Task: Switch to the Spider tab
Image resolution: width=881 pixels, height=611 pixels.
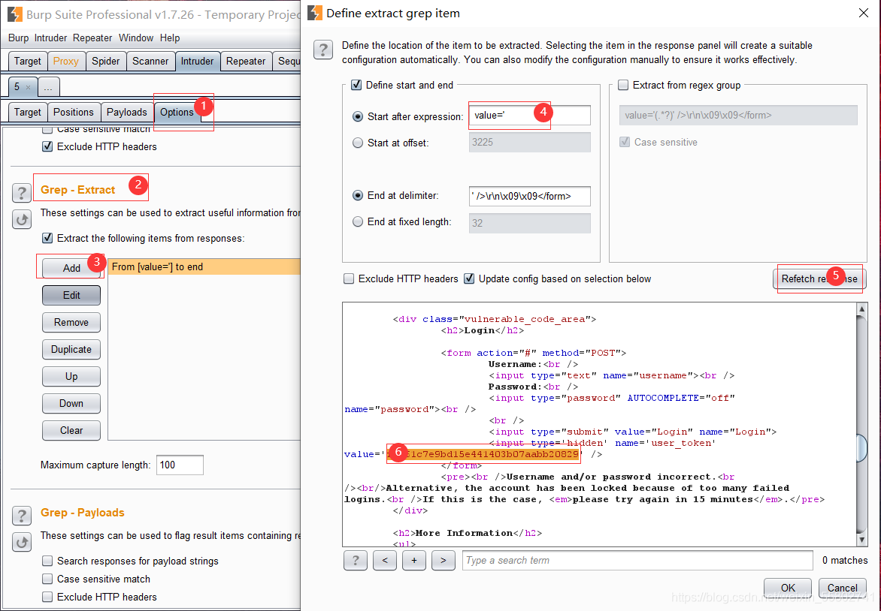Action: 106,61
